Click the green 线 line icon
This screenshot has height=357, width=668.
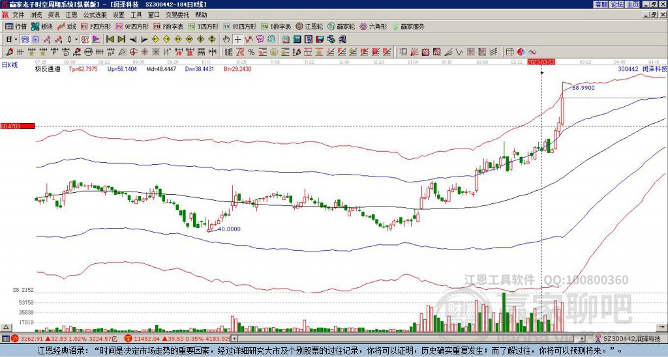(x=271, y=40)
